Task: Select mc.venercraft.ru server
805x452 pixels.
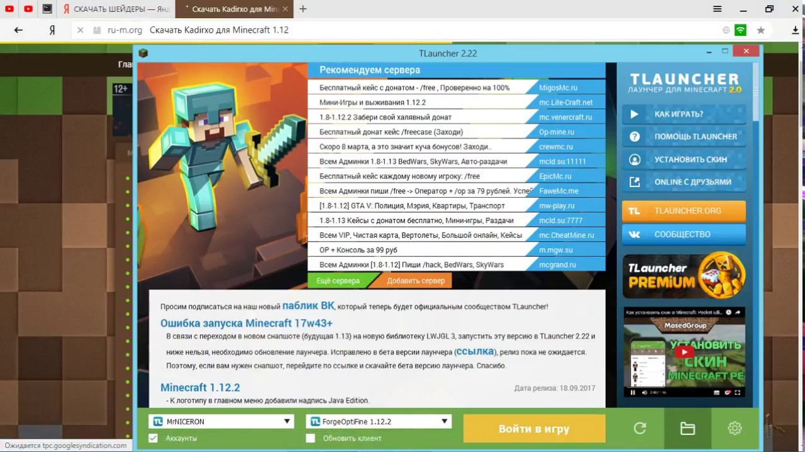Action: (x=457, y=117)
